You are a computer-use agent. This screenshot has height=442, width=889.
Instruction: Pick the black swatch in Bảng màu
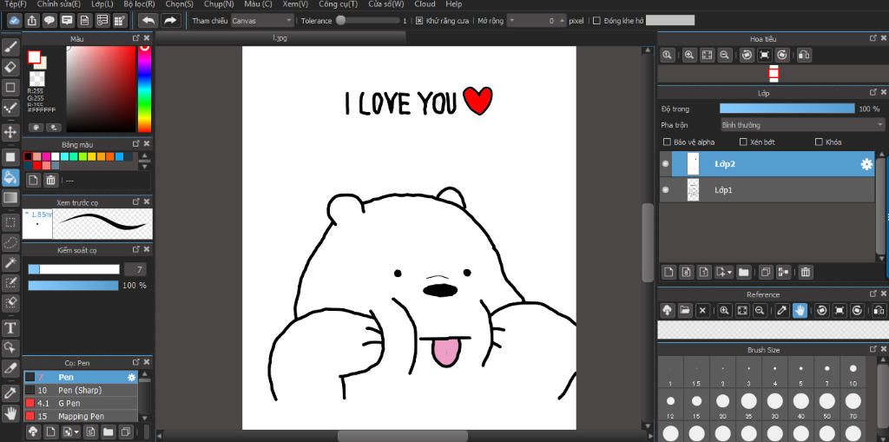point(27,156)
